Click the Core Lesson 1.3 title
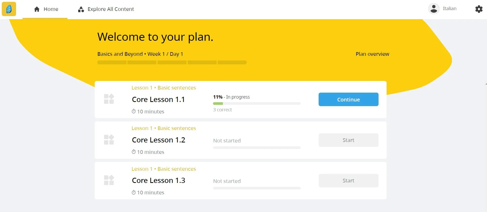This screenshot has height=212, width=487. [x=158, y=180]
